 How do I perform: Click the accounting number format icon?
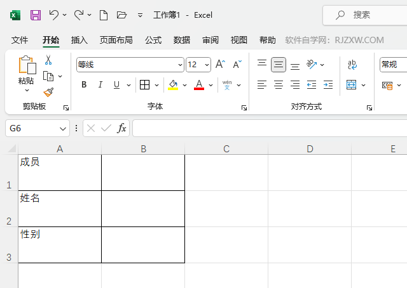pyautogui.click(x=387, y=85)
